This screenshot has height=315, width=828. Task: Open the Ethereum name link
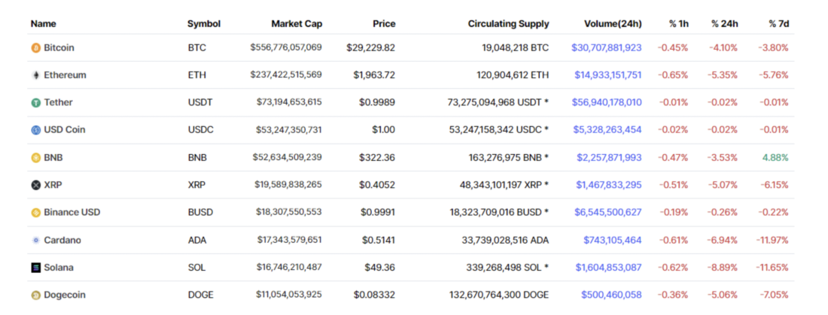coord(65,75)
